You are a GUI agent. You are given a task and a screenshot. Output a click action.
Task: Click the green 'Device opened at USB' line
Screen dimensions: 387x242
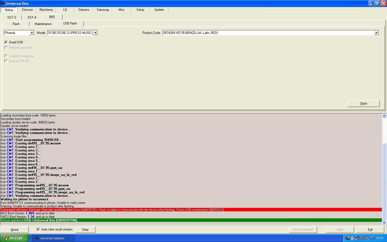[191, 220]
